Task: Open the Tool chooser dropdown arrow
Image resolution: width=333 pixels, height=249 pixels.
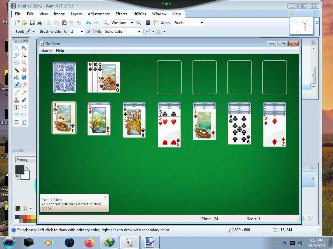Action: [33, 31]
